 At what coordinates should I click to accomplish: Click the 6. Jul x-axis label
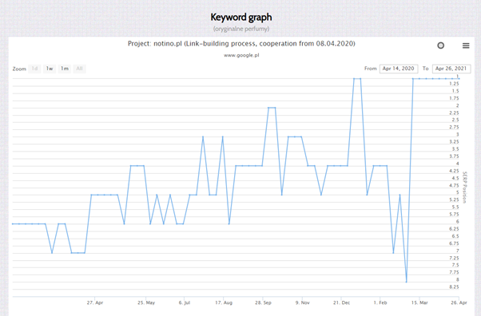coord(185,302)
